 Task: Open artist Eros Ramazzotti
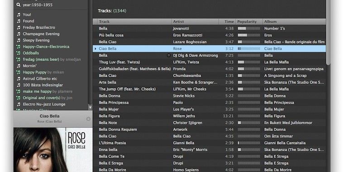188,35
